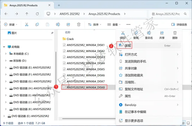Select file ANSYS2025R2_WINX64_DISK3
Viewport: 192px width, 126px height.
84,57
